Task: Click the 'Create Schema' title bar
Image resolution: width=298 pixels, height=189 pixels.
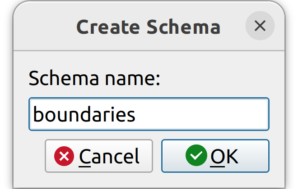Action: point(148,27)
